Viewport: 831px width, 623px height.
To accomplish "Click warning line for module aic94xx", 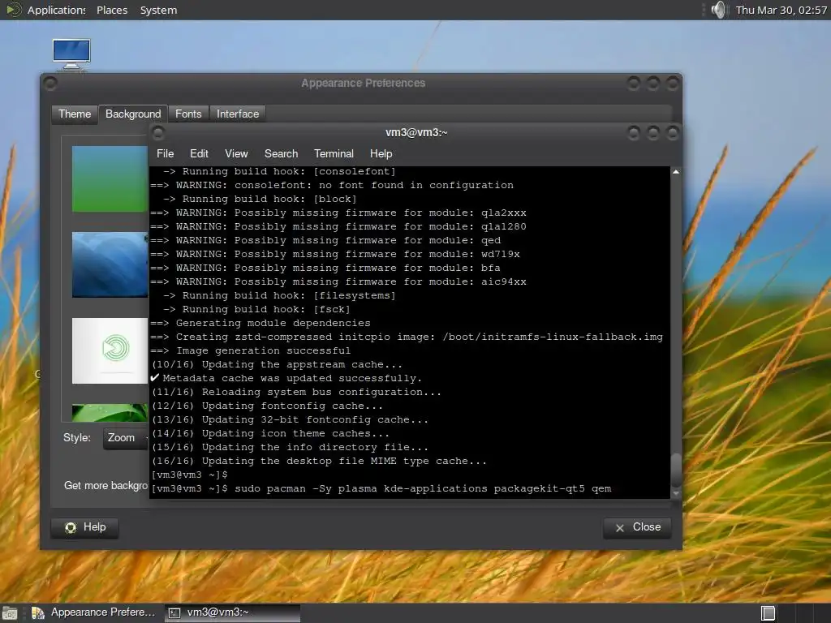I will [338, 281].
